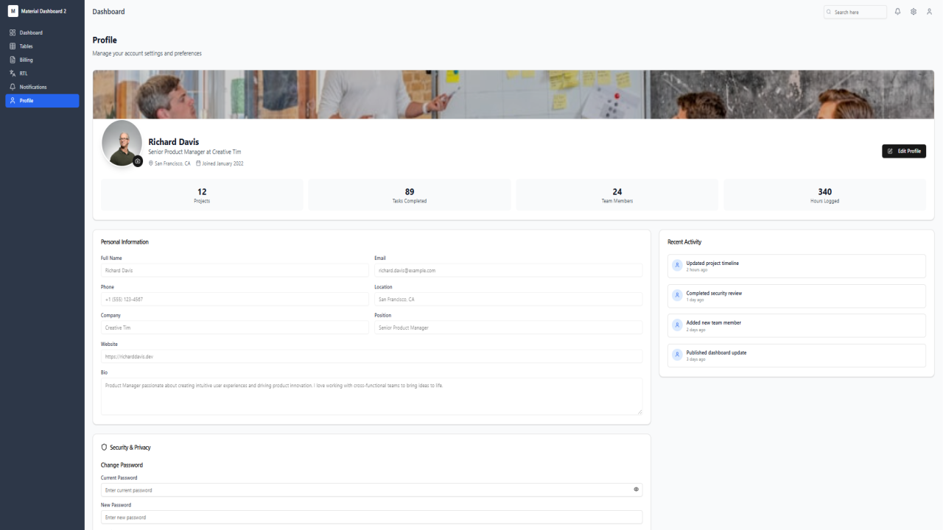Viewport: 943px width, 530px height.
Task: Go to Tables in the sidebar
Action: pos(42,46)
